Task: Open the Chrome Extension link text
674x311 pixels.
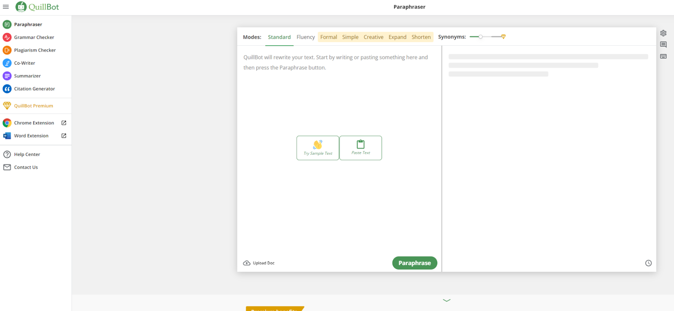Action: 34,123
